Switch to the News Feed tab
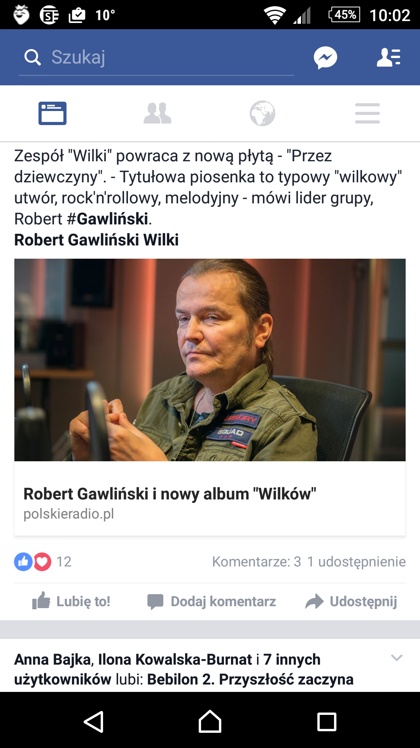 [x=52, y=113]
